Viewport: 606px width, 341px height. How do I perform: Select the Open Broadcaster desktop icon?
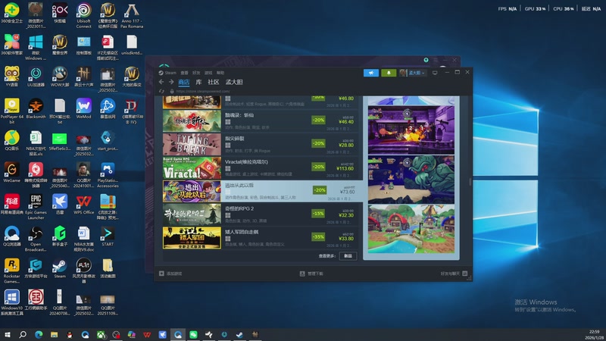tap(36, 239)
